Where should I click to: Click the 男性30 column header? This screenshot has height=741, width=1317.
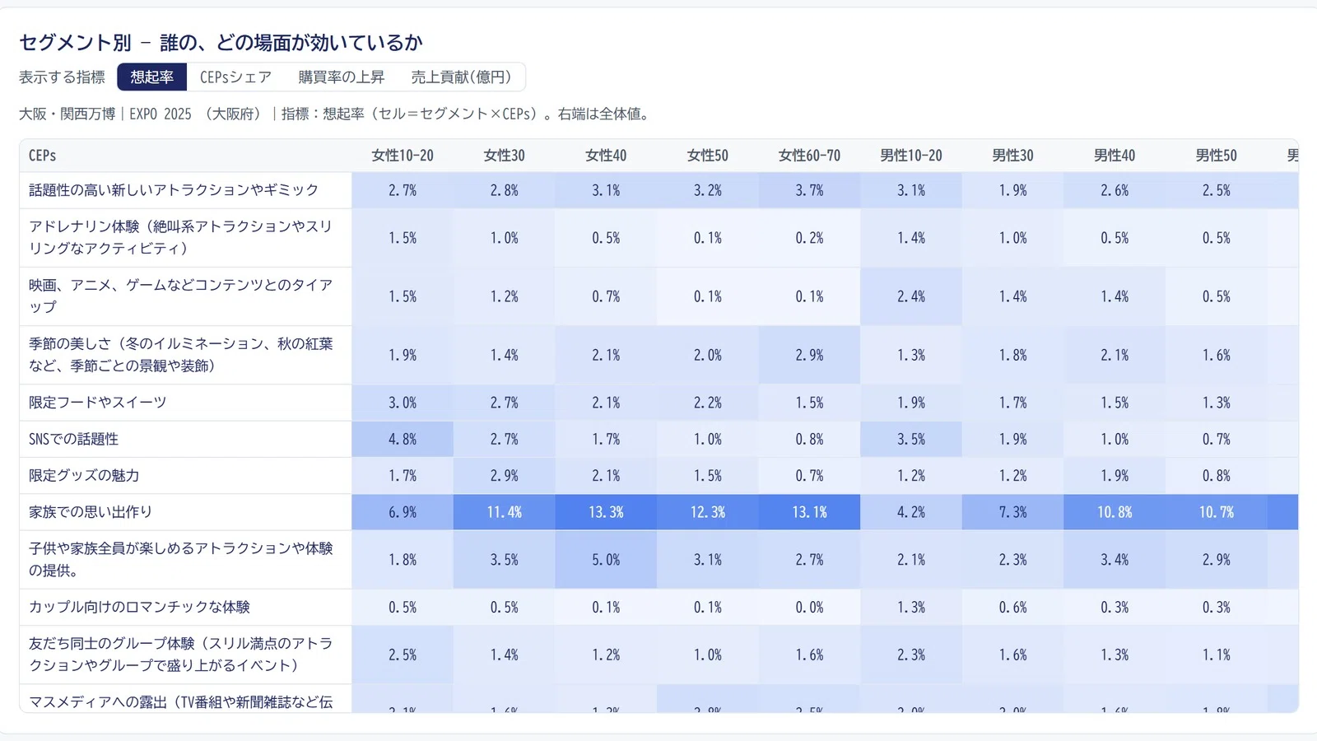(x=1013, y=156)
